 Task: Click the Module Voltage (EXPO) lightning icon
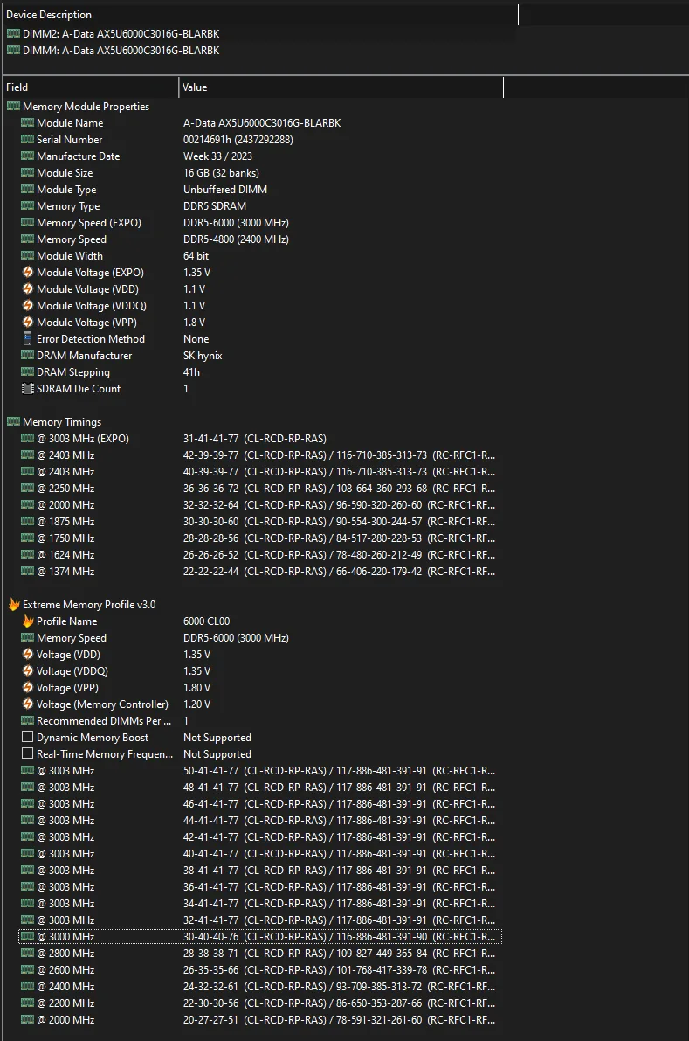tap(27, 272)
